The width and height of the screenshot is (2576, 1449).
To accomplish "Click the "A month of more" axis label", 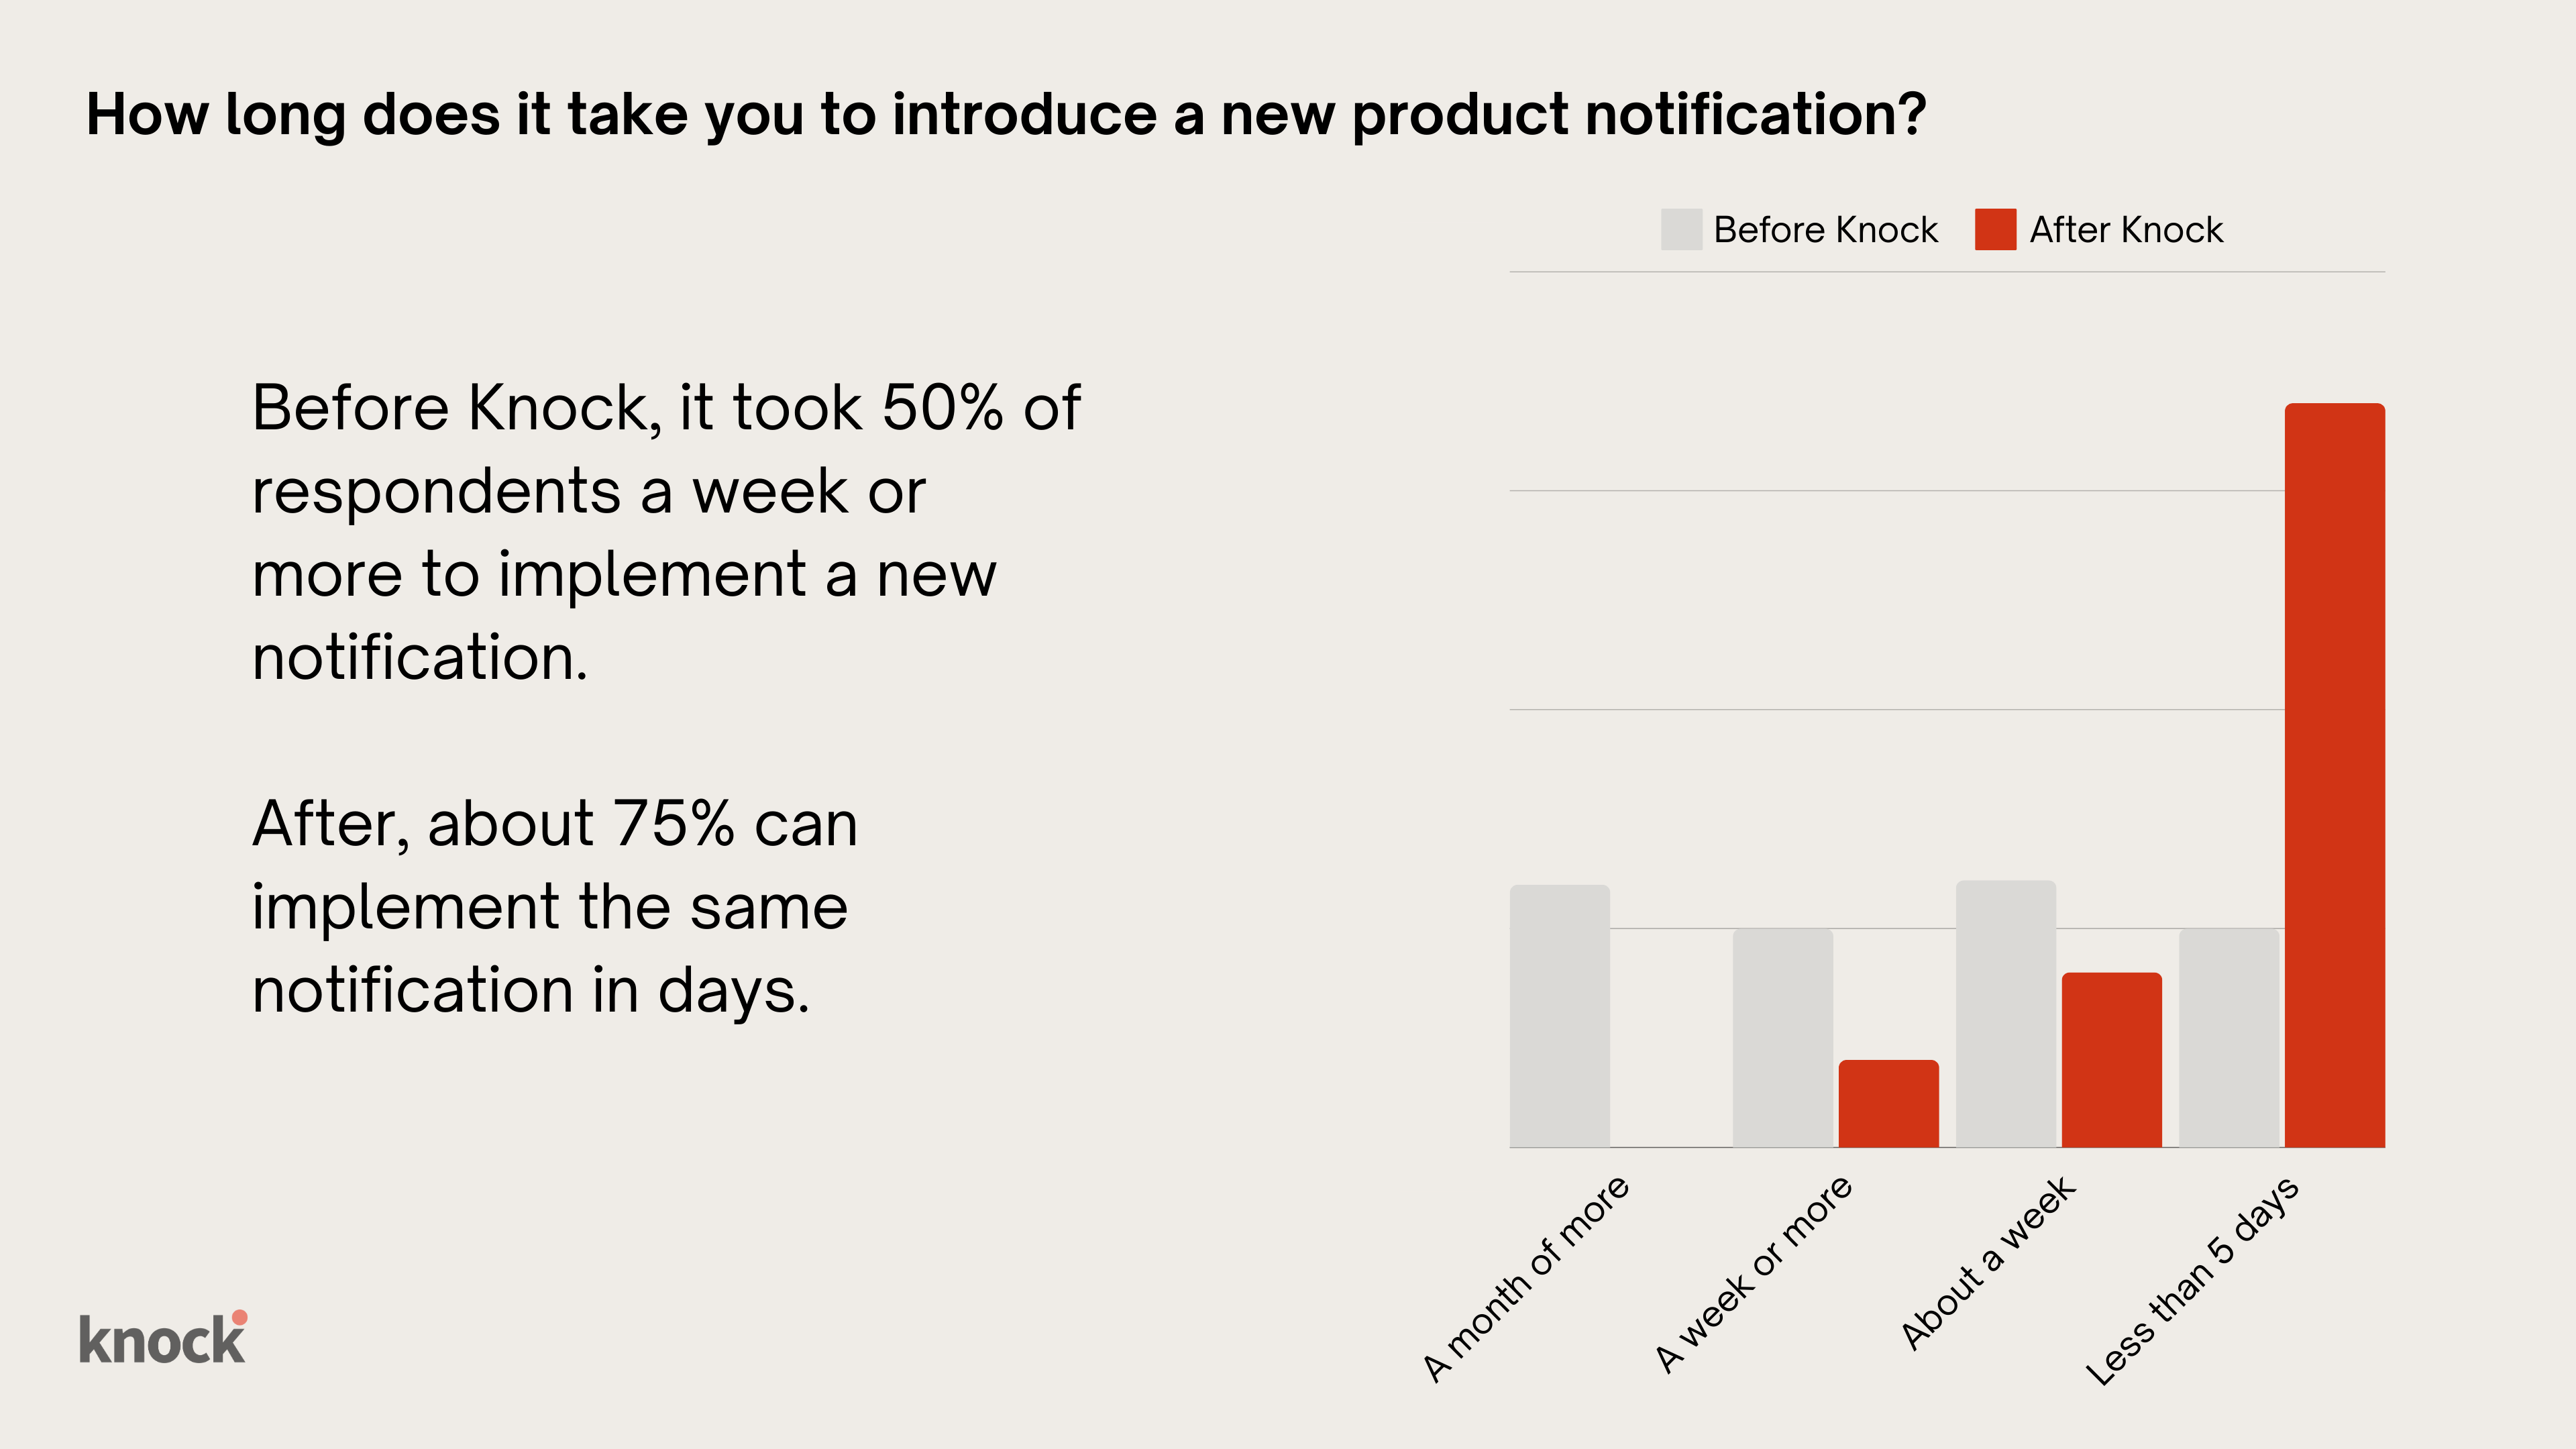I will pos(1526,1279).
